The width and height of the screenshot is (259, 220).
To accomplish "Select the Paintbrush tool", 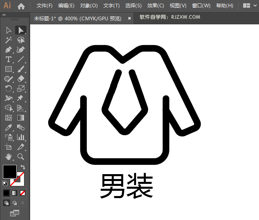I will 21,69.
